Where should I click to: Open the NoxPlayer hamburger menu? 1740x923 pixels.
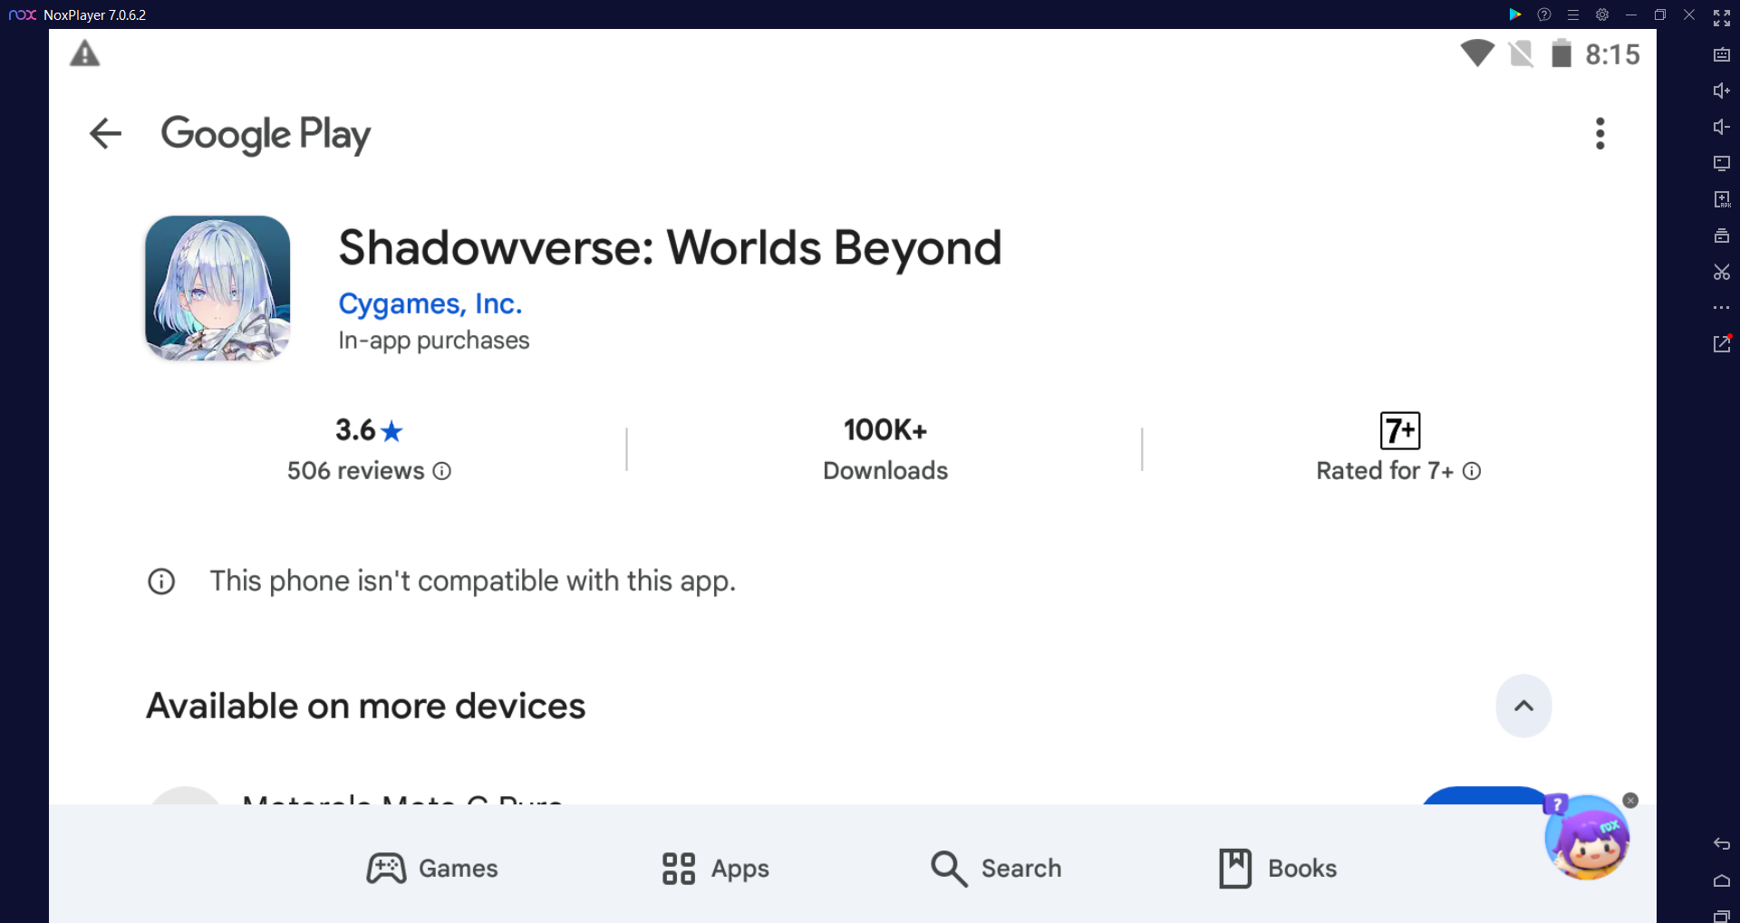tap(1573, 14)
